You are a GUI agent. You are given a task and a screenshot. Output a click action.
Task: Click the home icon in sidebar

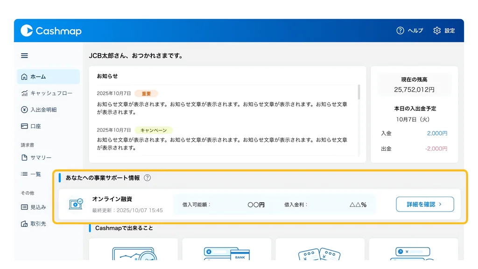coord(25,77)
